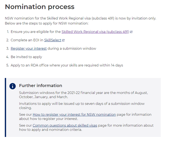
Task: Click external link icon after visa subclass 491 link
Action: 131,32
